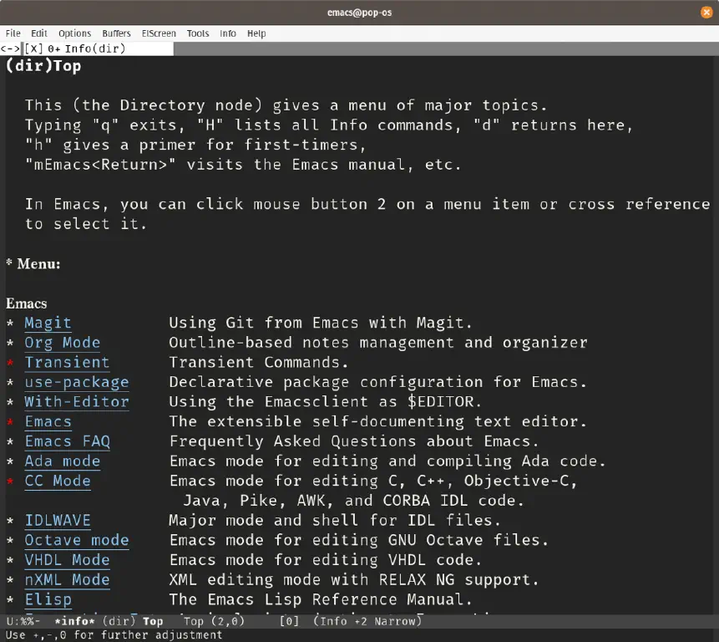This screenshot has width=719, height=642.
Task: Open the Elisp reference manual link
Action: [x=48, y=599]
